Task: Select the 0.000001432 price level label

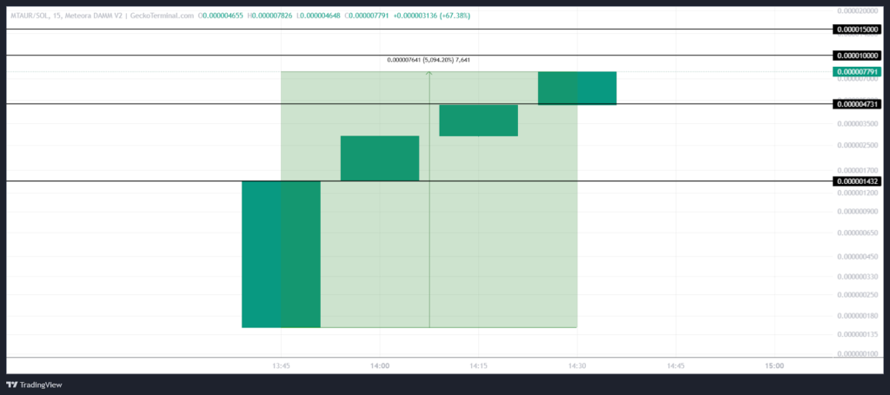Action: (x=857, y=181)
